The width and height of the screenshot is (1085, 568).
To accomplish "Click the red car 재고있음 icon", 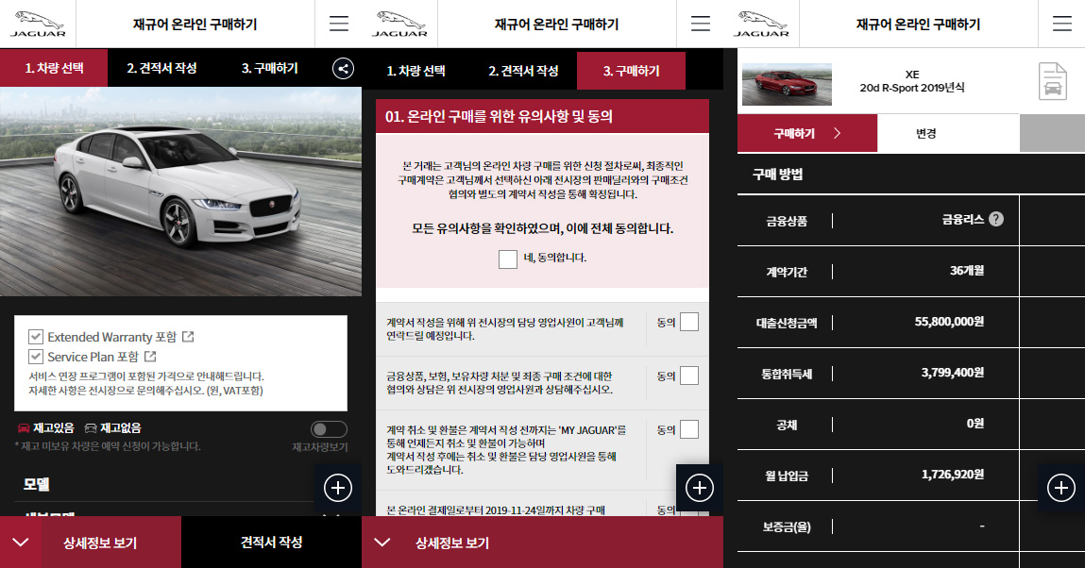I will 24,427.
